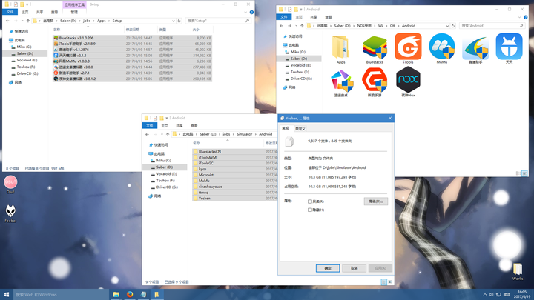Open the 管理 ribbon tab in Setup window
This screenshot has width=534, height=300.
click(x=74, y=13)
